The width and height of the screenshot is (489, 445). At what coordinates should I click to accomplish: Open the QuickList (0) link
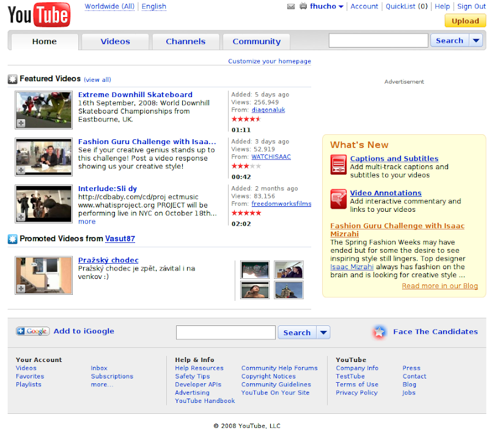point(406,6)
